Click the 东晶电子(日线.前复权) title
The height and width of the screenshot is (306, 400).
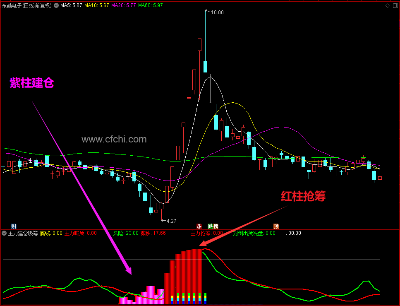(x=27, y=5)
